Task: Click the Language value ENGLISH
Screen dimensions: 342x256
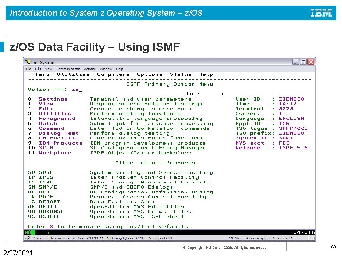Action: point(291,119)
